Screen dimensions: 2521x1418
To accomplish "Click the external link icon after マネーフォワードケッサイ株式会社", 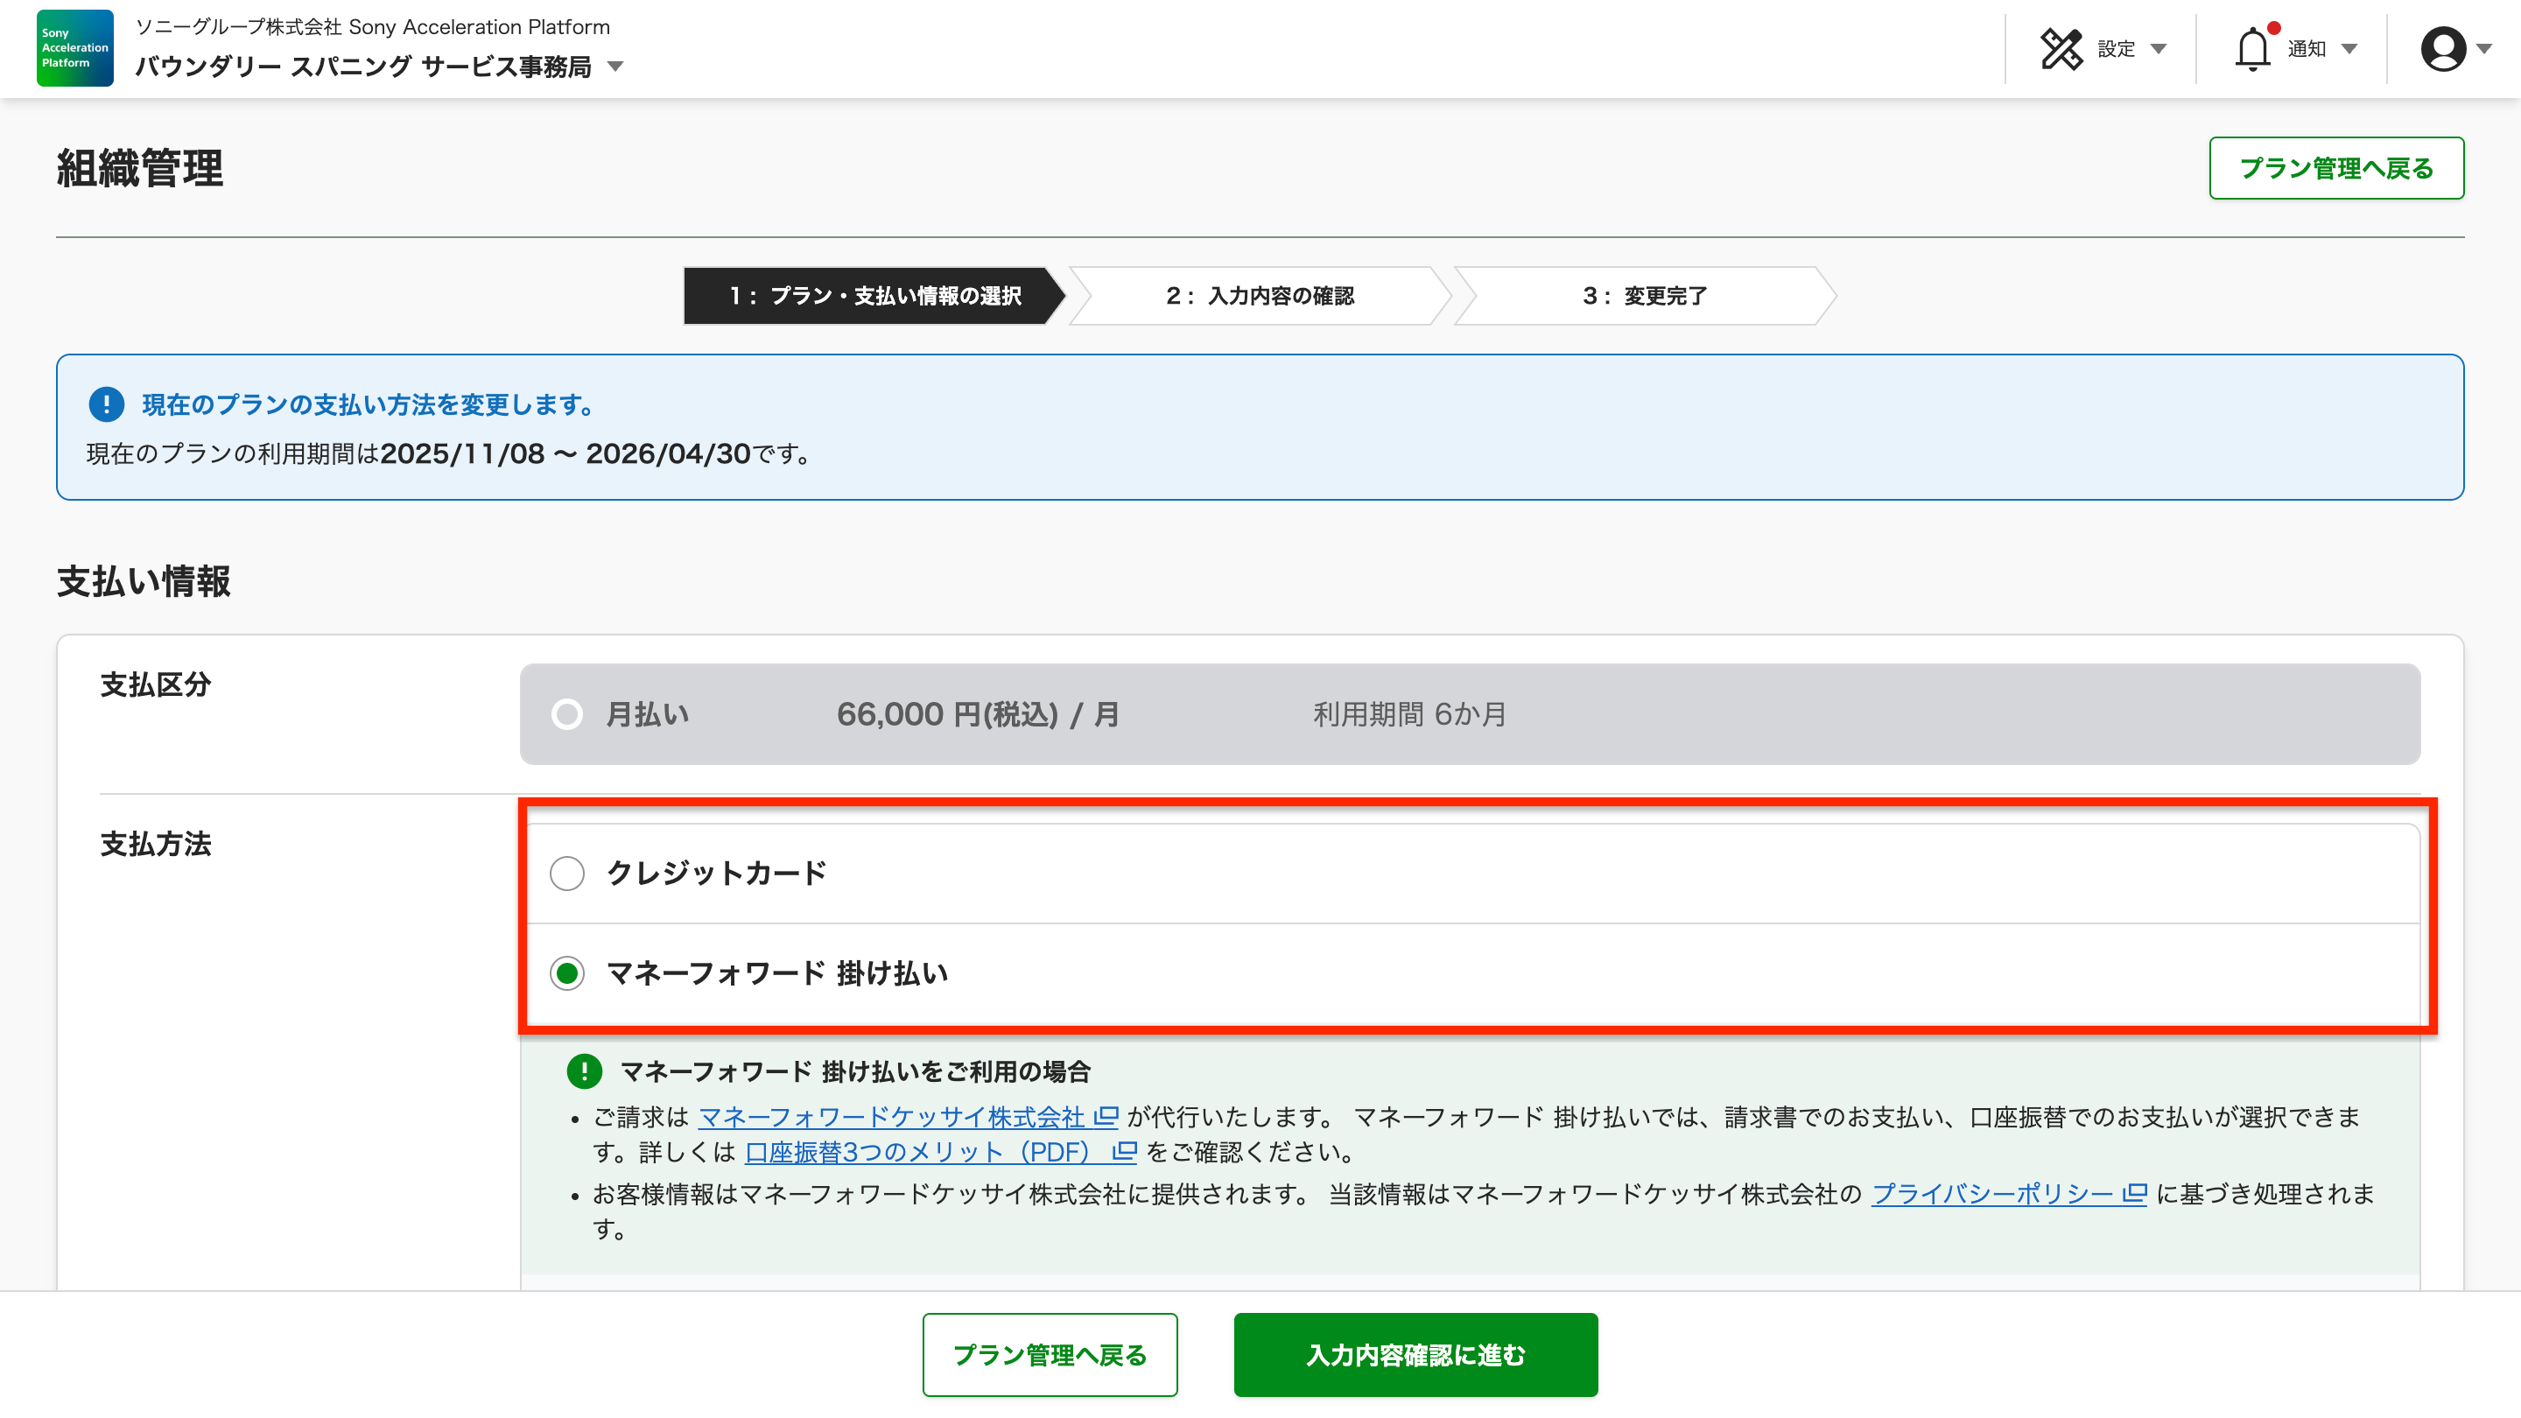I will click(1106, 1117).
